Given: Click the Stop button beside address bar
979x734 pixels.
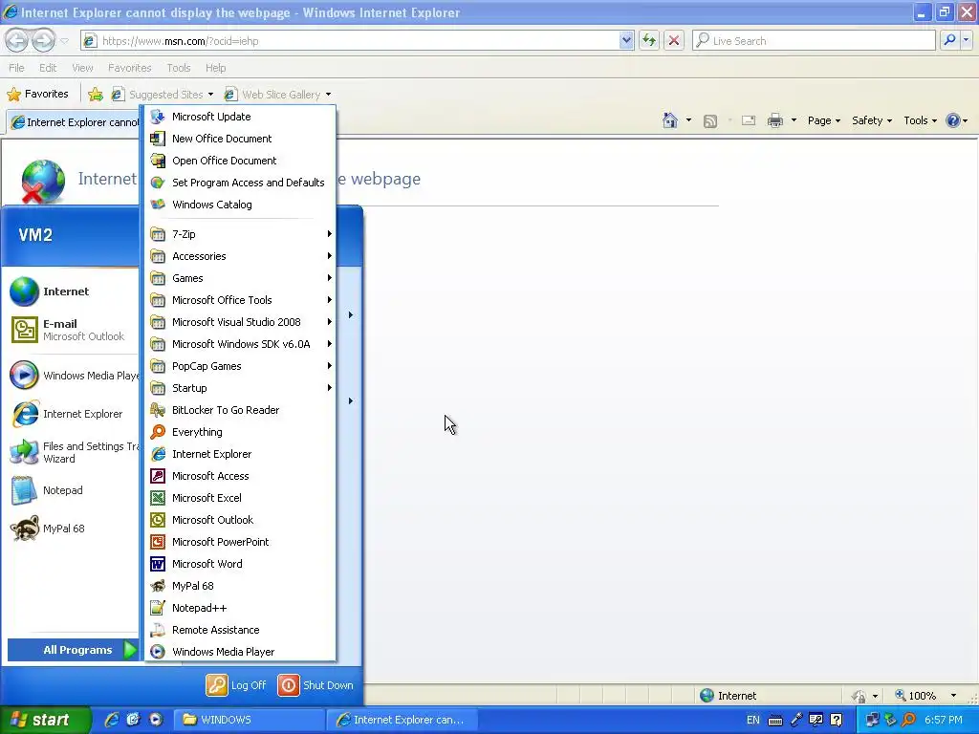Looking at the screenshot, I should pyautogui.click(x=674, y=40).
